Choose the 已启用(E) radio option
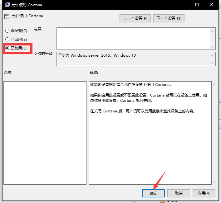The width and height of the screenshot is (221, 203). (7, 40)
